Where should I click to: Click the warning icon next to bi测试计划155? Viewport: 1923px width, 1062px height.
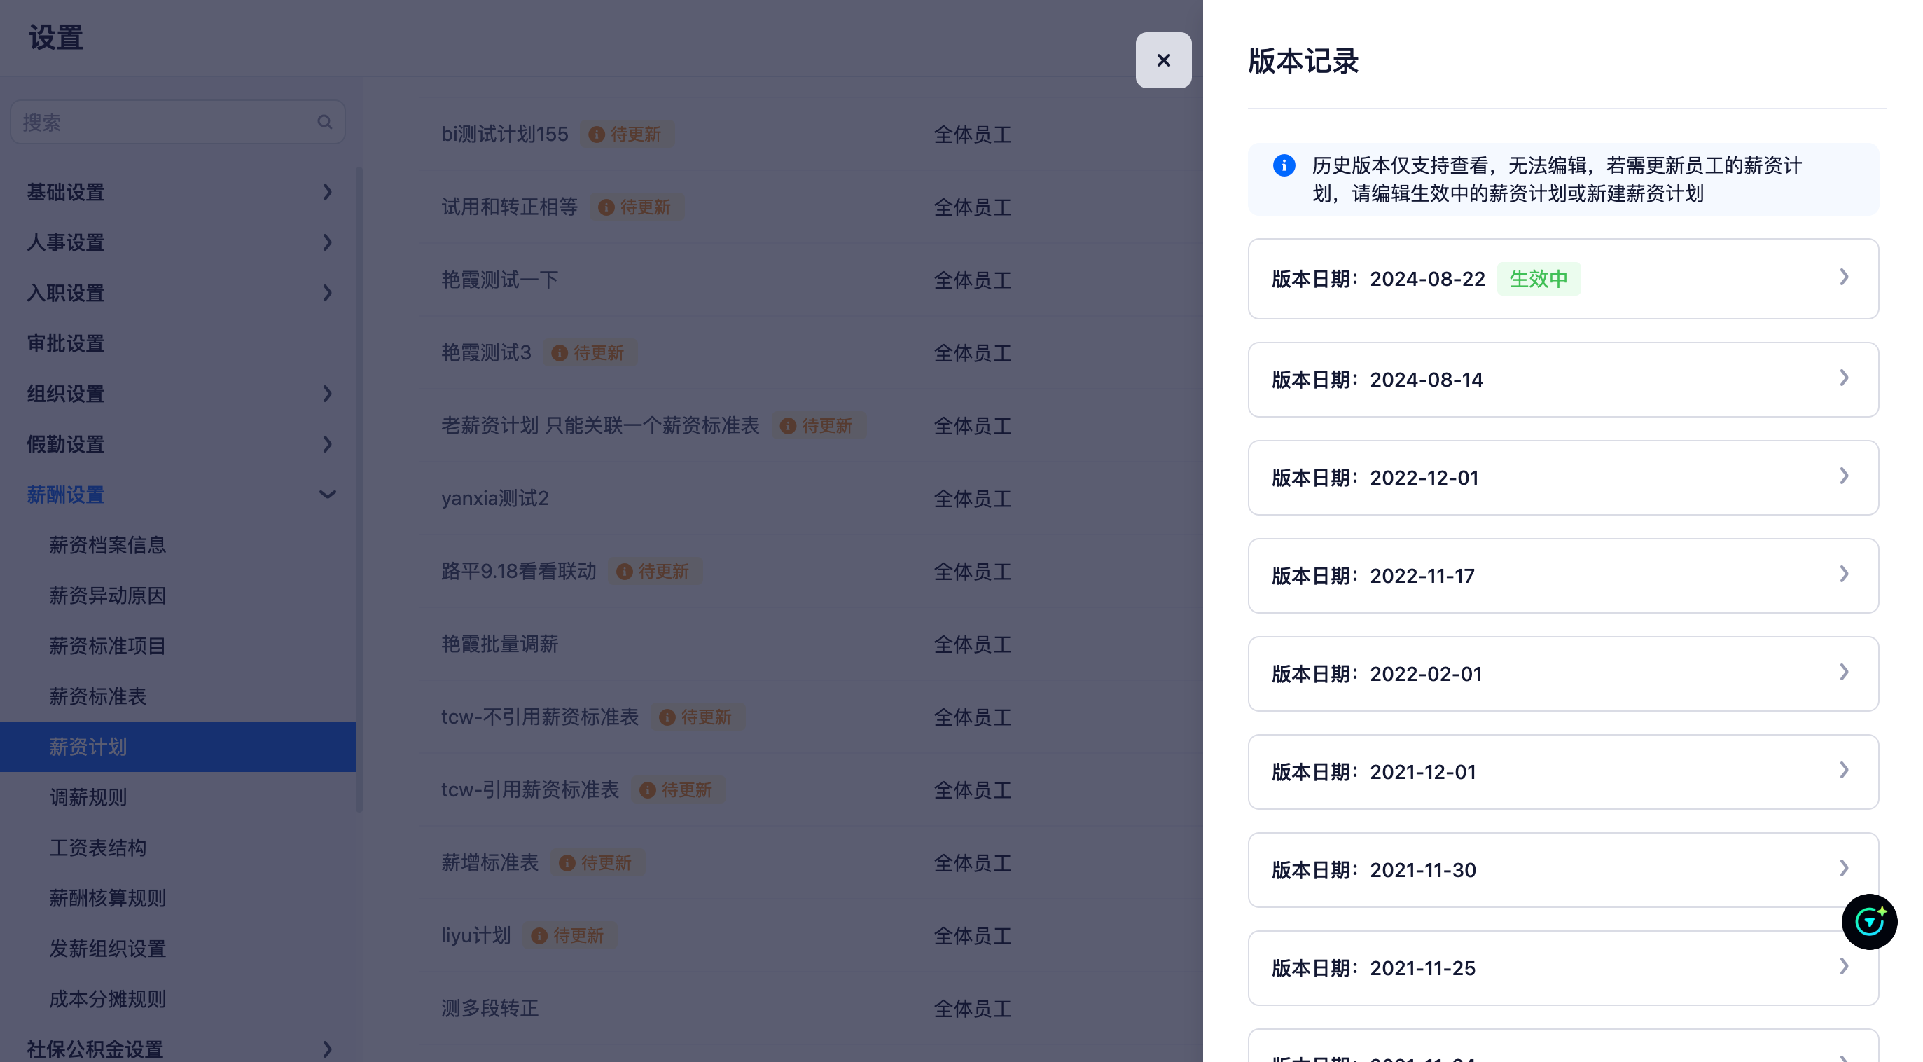click(597, 135)
